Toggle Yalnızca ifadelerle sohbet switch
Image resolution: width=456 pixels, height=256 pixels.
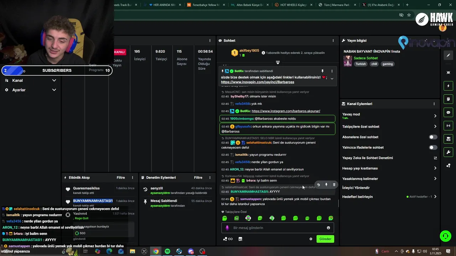(x=433, y=148)
